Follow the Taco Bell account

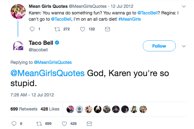(x=159, y=46)
